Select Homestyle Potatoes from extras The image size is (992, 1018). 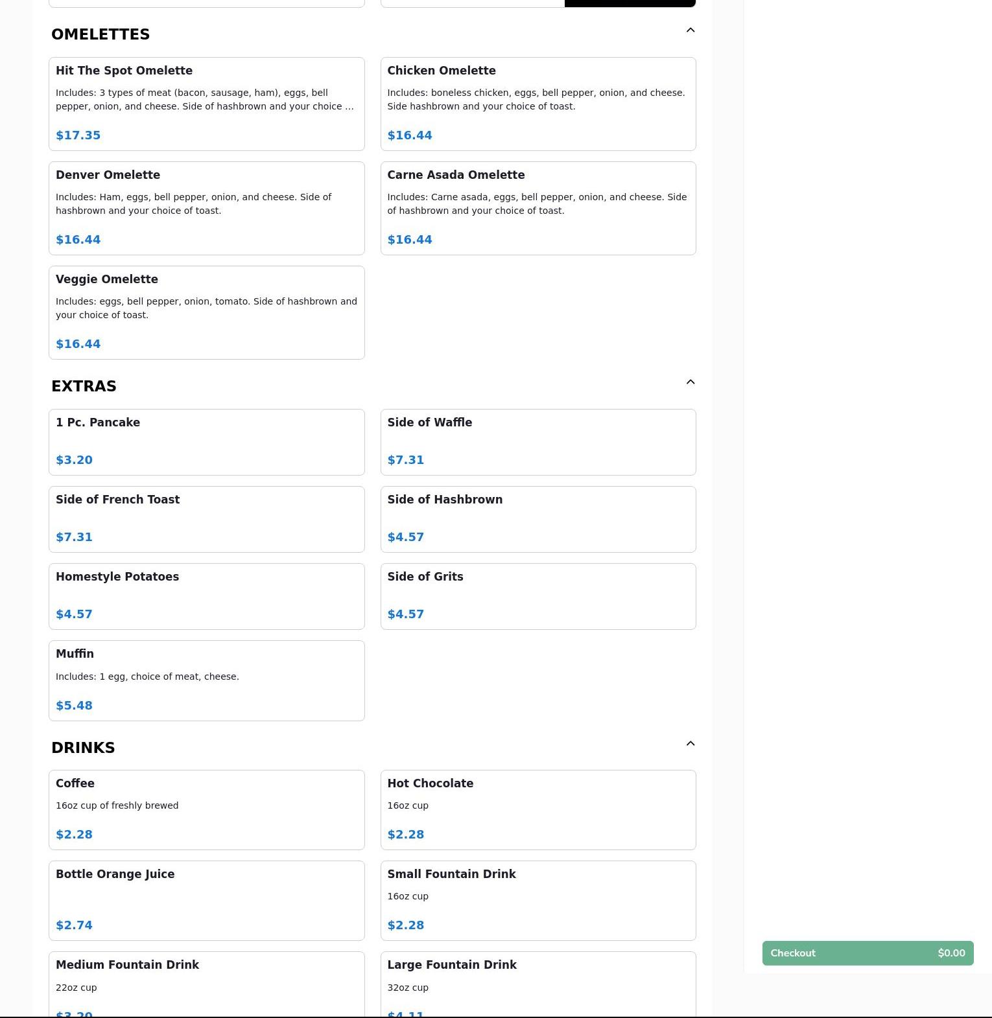click(206, 596)
